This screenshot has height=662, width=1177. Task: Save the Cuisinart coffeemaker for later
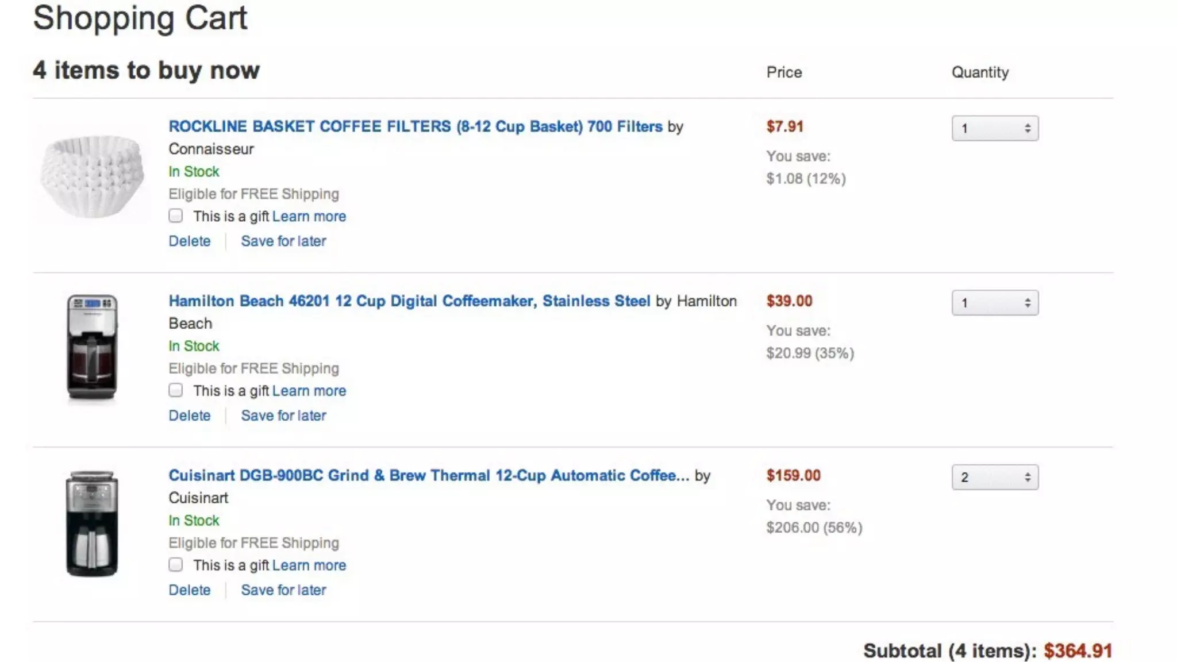coord(283,590)
